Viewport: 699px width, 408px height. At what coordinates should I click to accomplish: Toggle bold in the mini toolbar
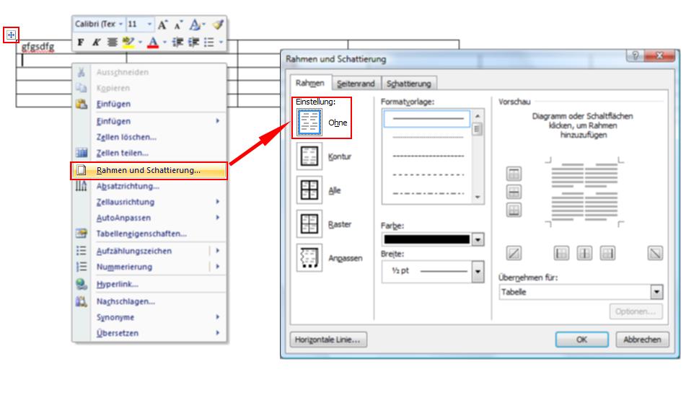(81, 43)
